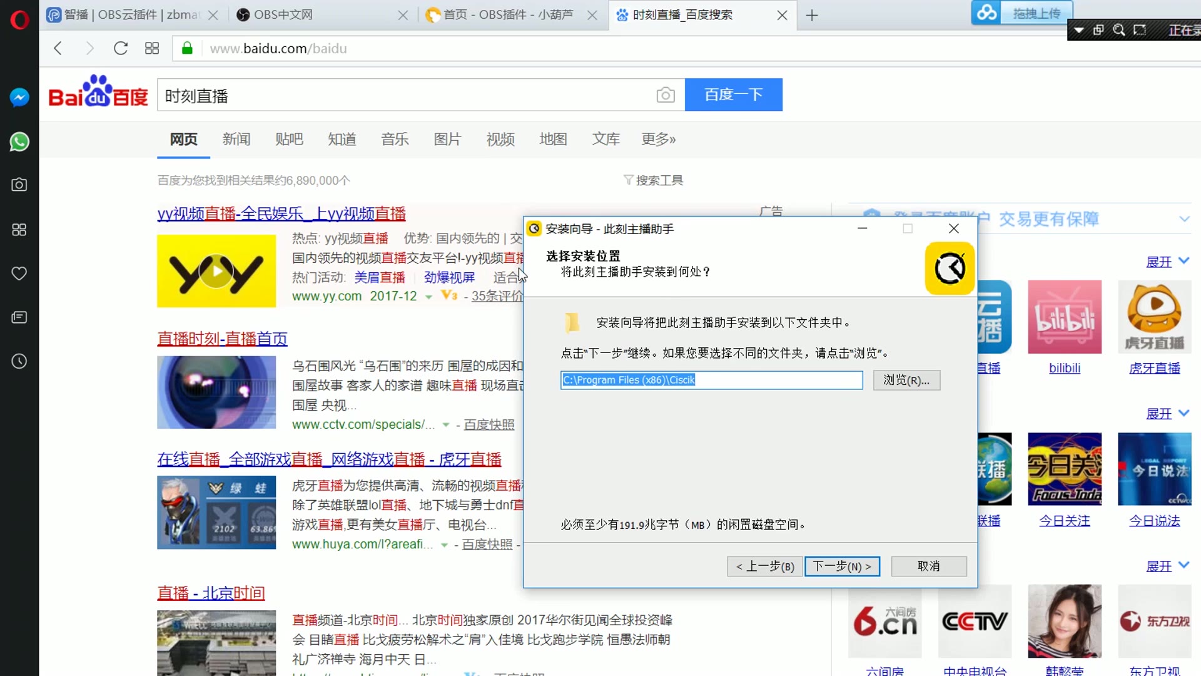Click the 百度一下 search button
Image resolution: width=1201 pixels, height=676 pixels.
(x=733, y=95)
